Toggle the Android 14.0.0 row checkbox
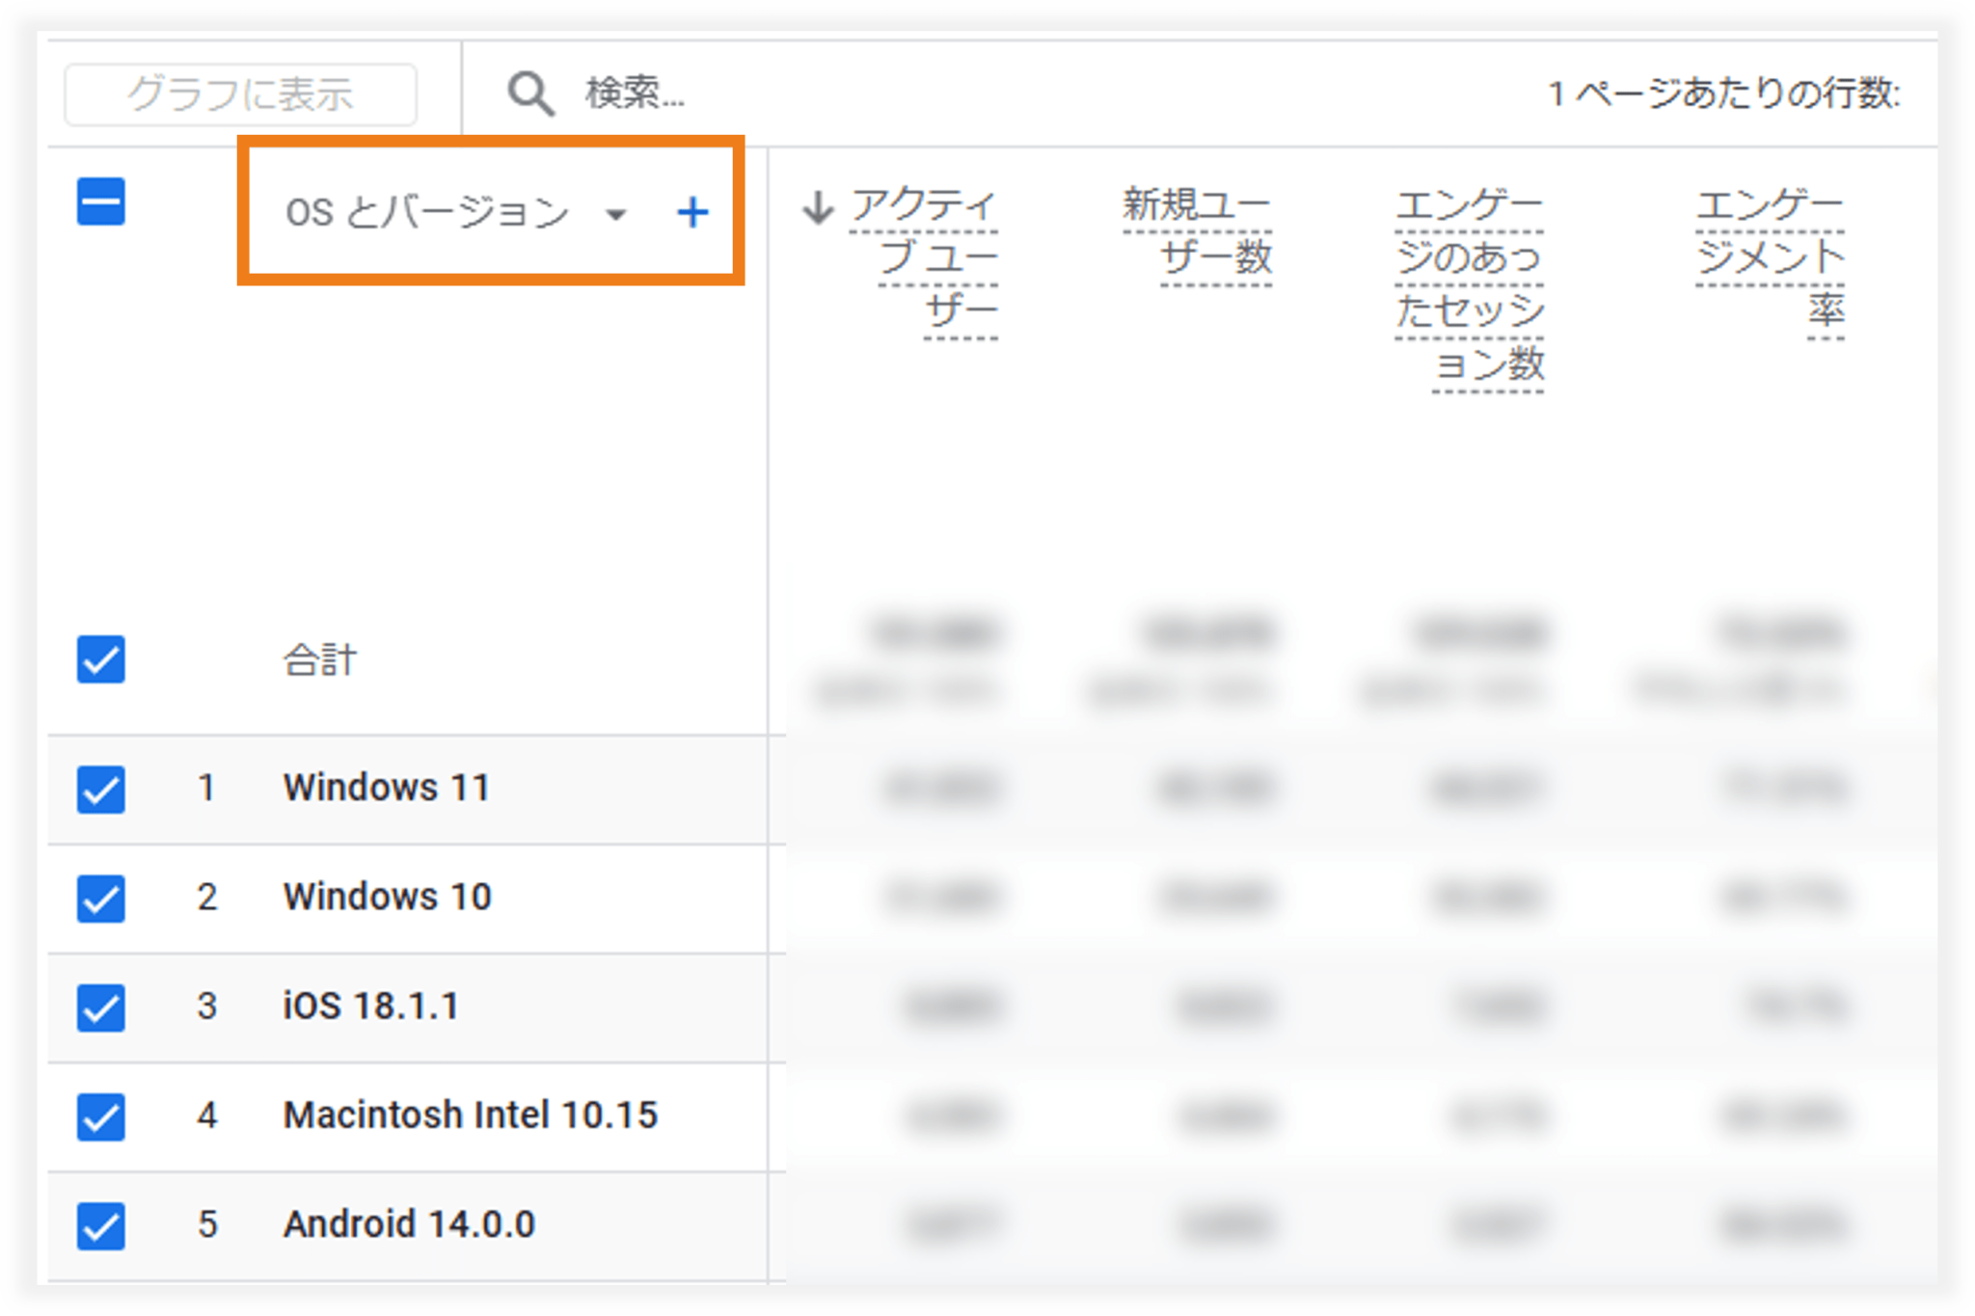 click(x=101, y=1225)
